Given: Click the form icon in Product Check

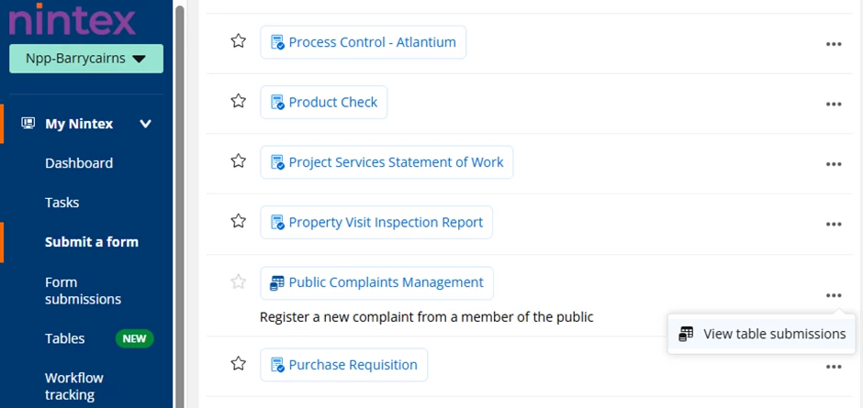Looking at the screenshot, I should (277, 103).
